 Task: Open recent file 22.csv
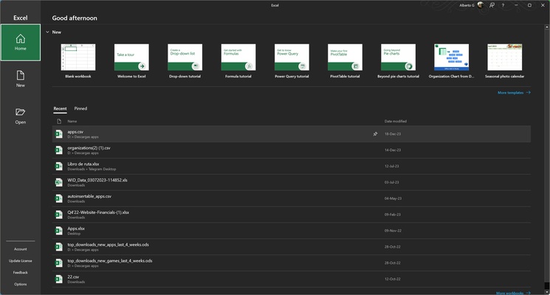pos(292,279)
